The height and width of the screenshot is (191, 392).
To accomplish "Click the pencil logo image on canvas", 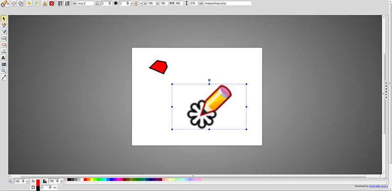I will click(x=209, y=107).
